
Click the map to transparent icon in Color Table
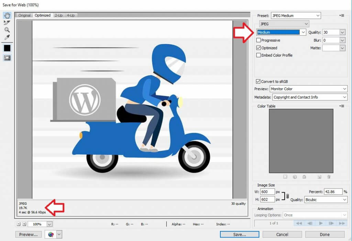tap(285, 177)
